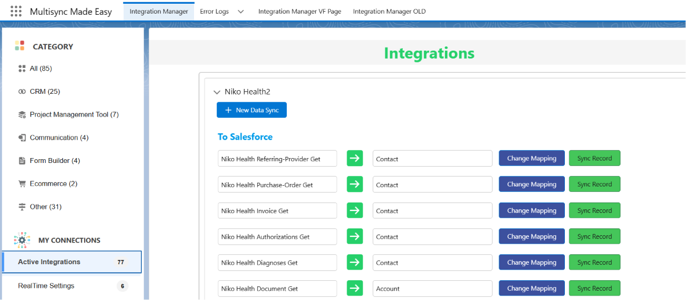Filter by Ecommerce (2) category
This screenshot has width=686, height=300.
tap(53, 184)
